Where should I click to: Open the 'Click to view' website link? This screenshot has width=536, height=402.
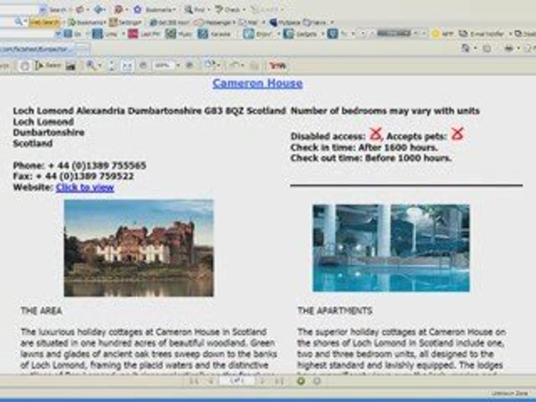click(x=85, y=188)
